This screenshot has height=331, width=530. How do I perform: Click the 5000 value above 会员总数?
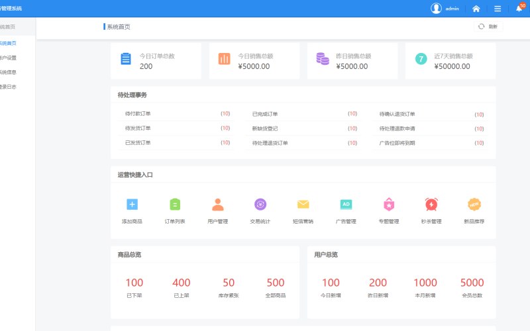tap(472, 283)
